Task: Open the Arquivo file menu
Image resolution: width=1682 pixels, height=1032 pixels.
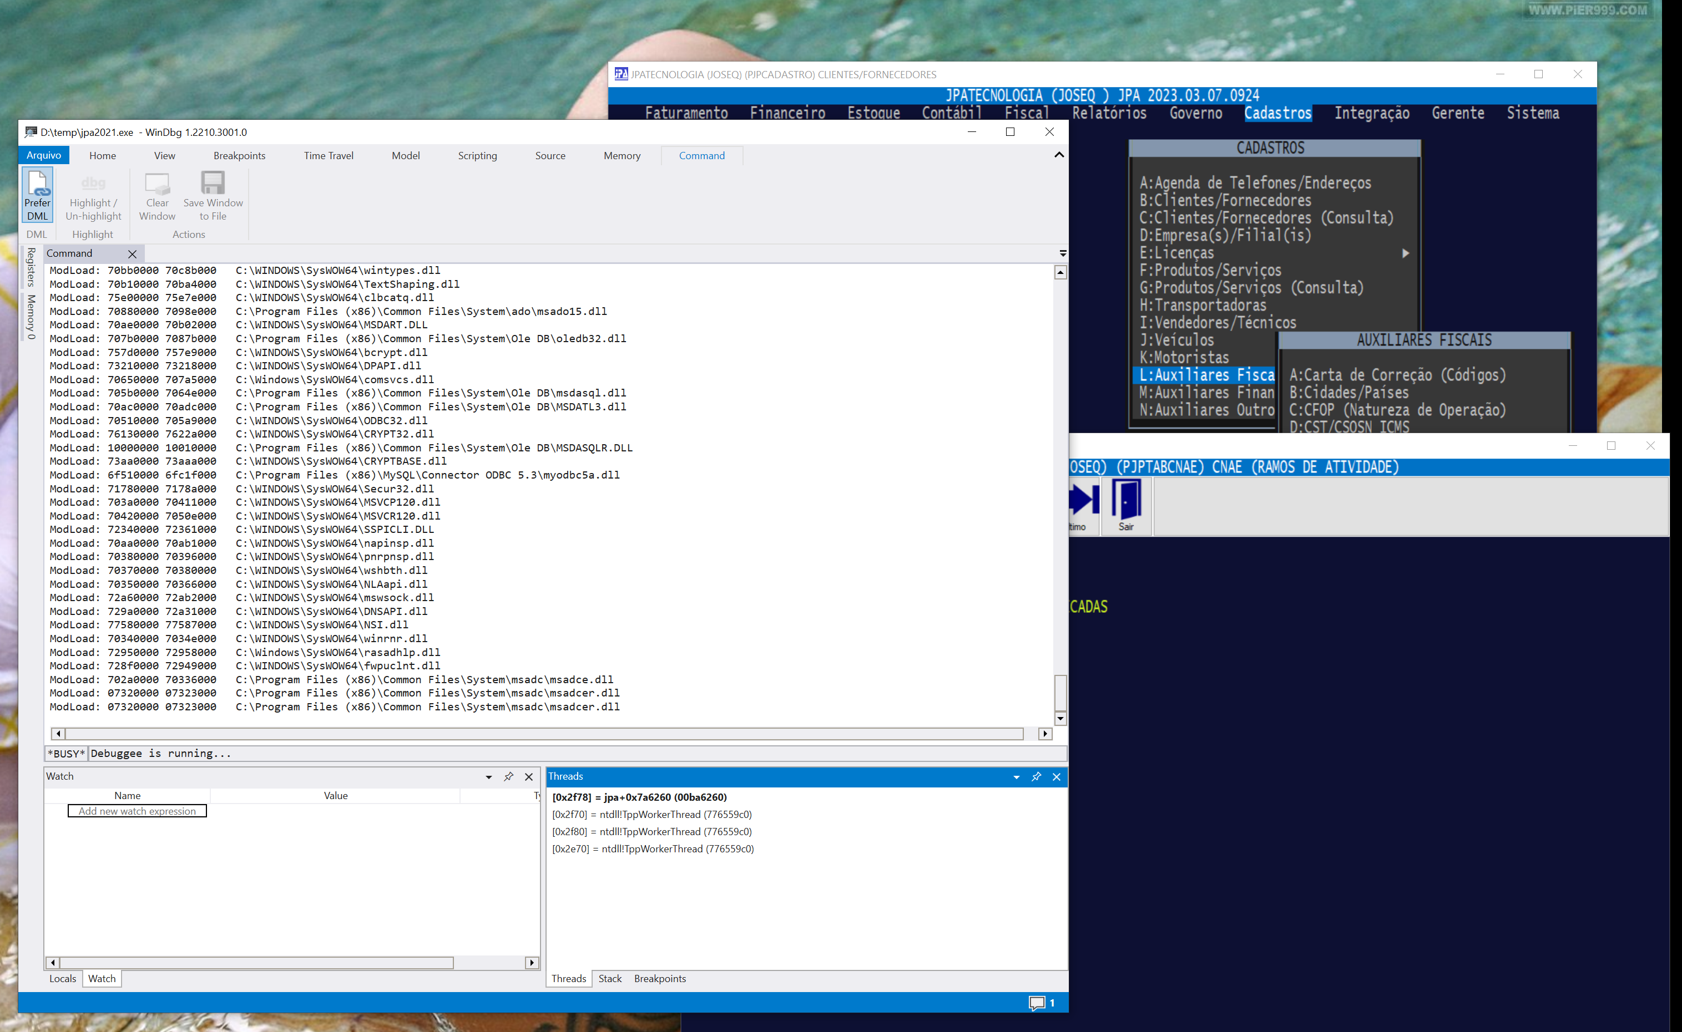Action: (x=44, y=156)
